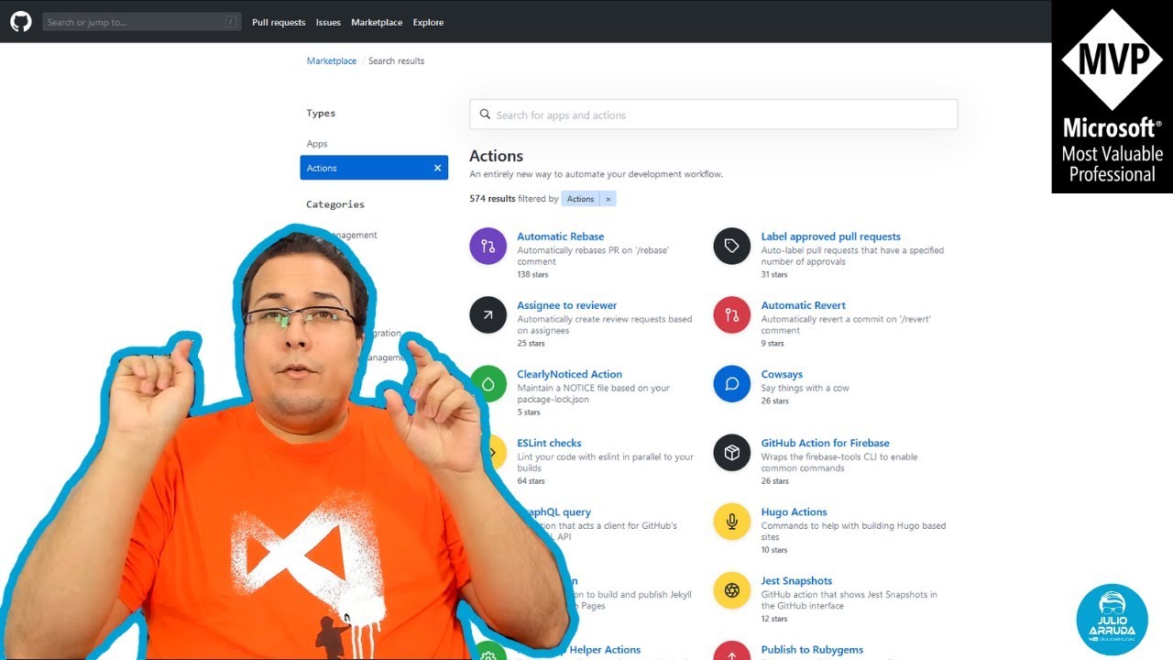Open the Assignee to reviewer action link
This screenshot has width=1173, height=660.
click(567, 305)
